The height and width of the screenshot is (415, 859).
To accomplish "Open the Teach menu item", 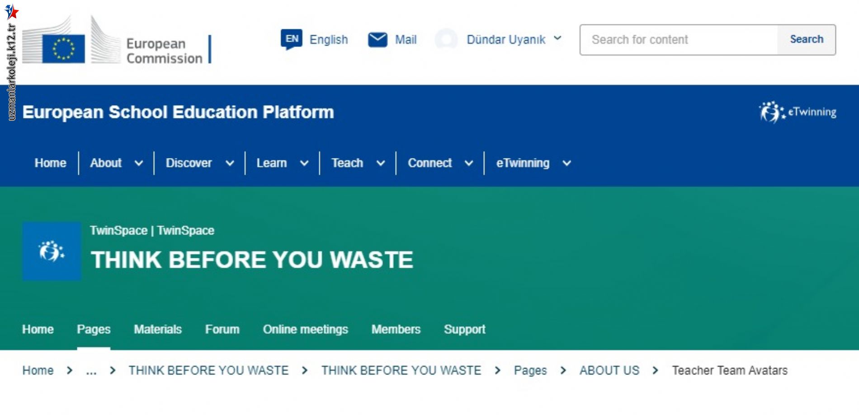I will pyautogui.click(x=347, y=163).
